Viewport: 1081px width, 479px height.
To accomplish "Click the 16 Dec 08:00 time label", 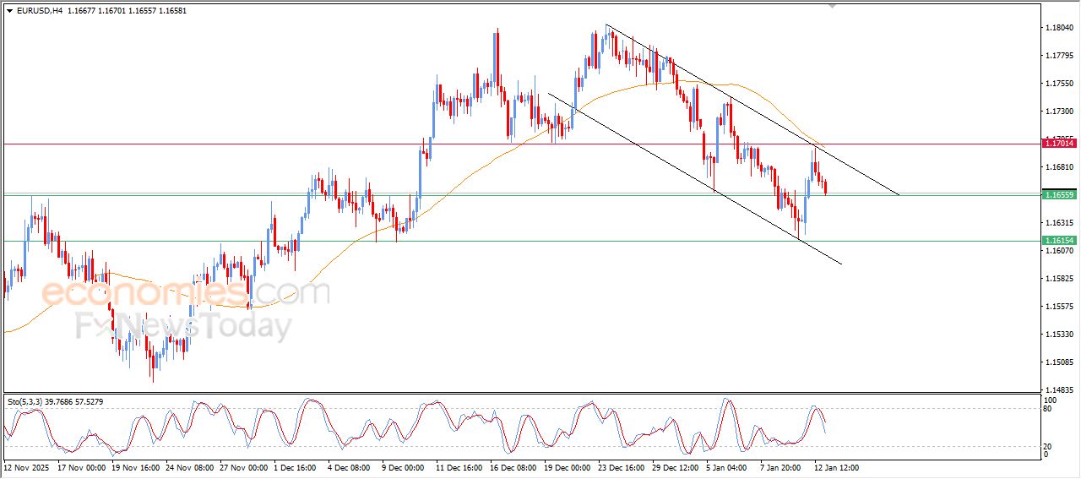I will [x=514, y=467].
